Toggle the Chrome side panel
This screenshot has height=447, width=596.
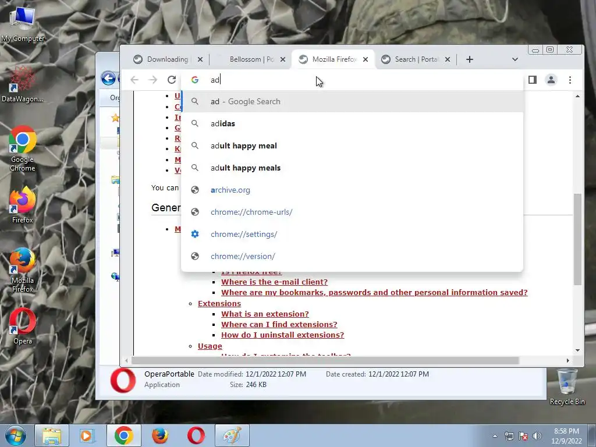click(533, 80)
